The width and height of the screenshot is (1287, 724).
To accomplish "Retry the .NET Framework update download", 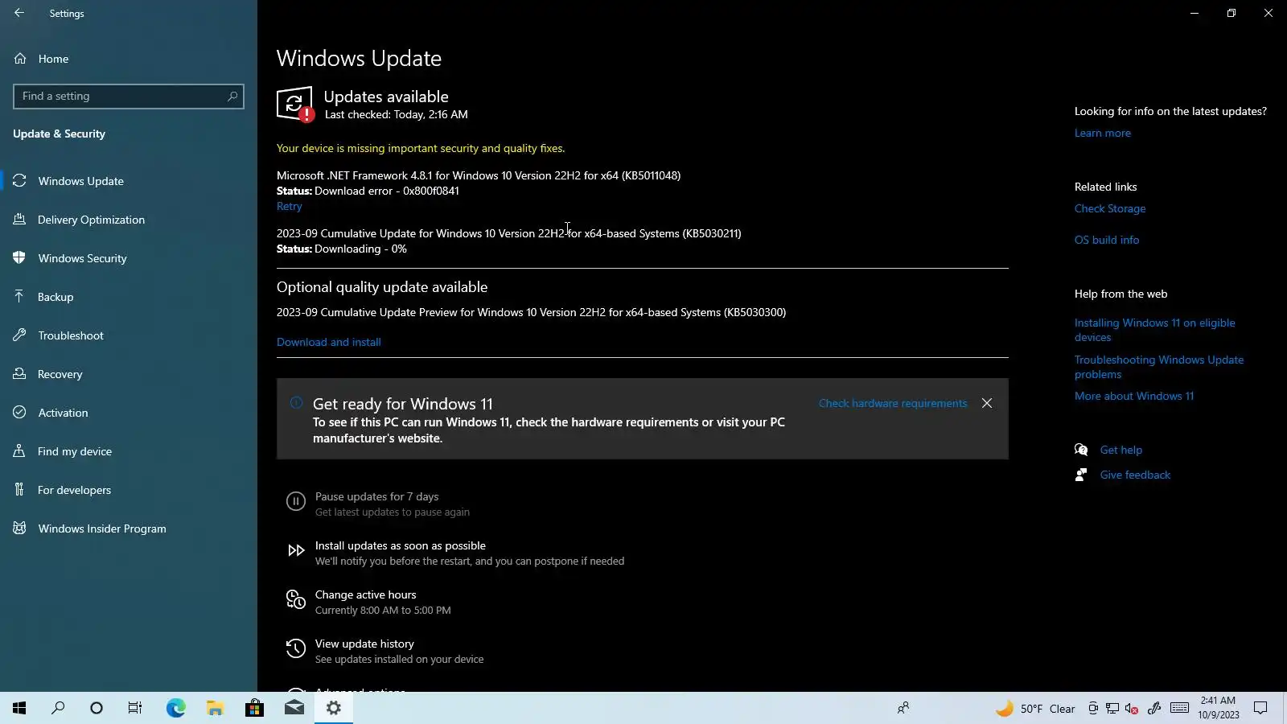I will click(289, 207).
